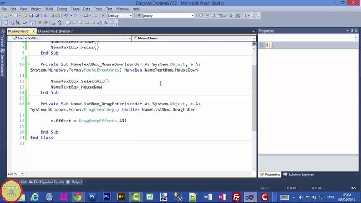Open the Edit menu
The width and height of the screenshot is (361, 203).
(13, 9)
